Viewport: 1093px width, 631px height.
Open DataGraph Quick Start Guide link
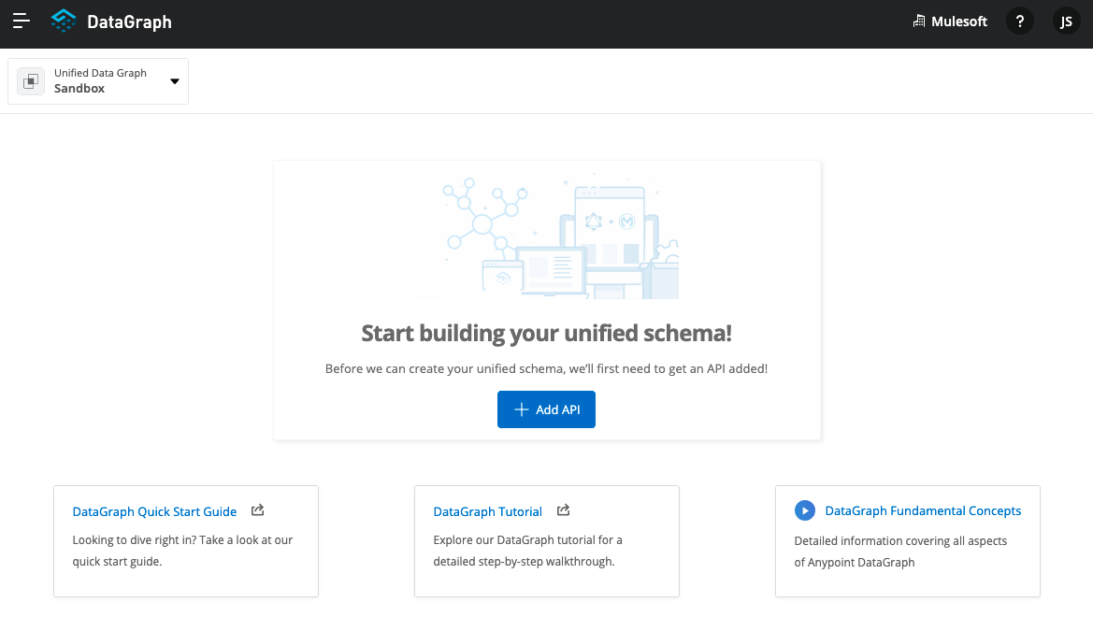[x=155, y=511]
